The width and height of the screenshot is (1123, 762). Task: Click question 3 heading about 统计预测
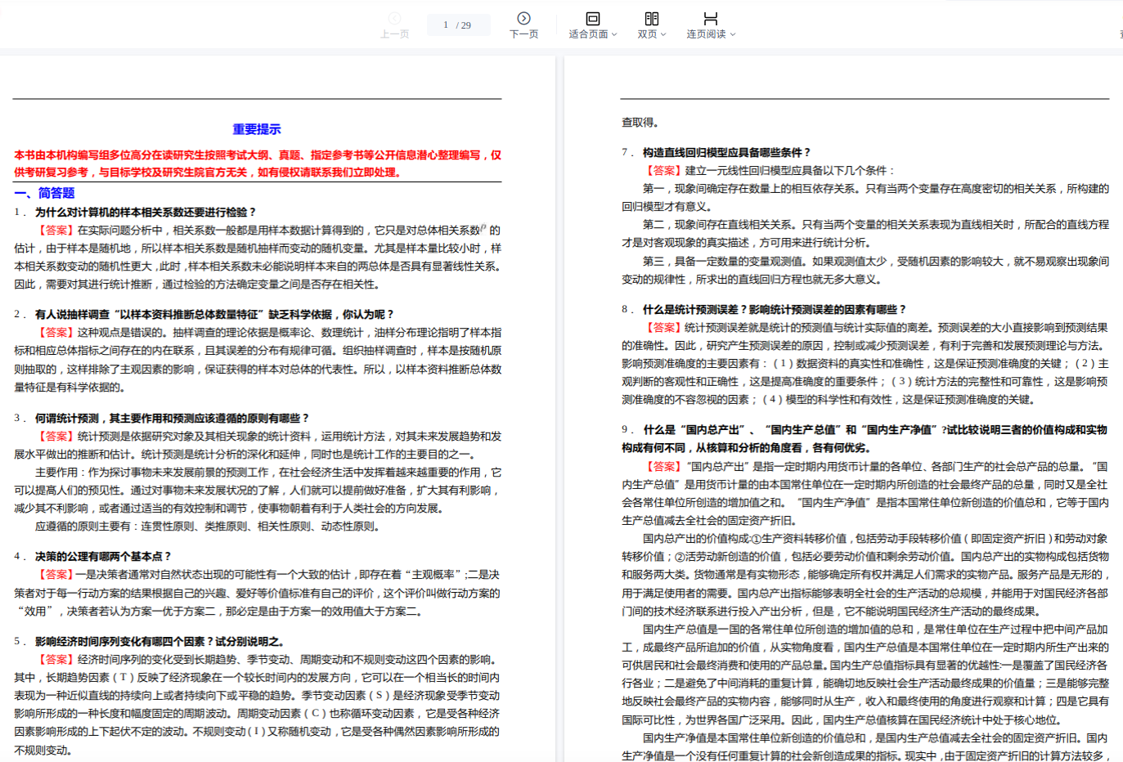172,418
